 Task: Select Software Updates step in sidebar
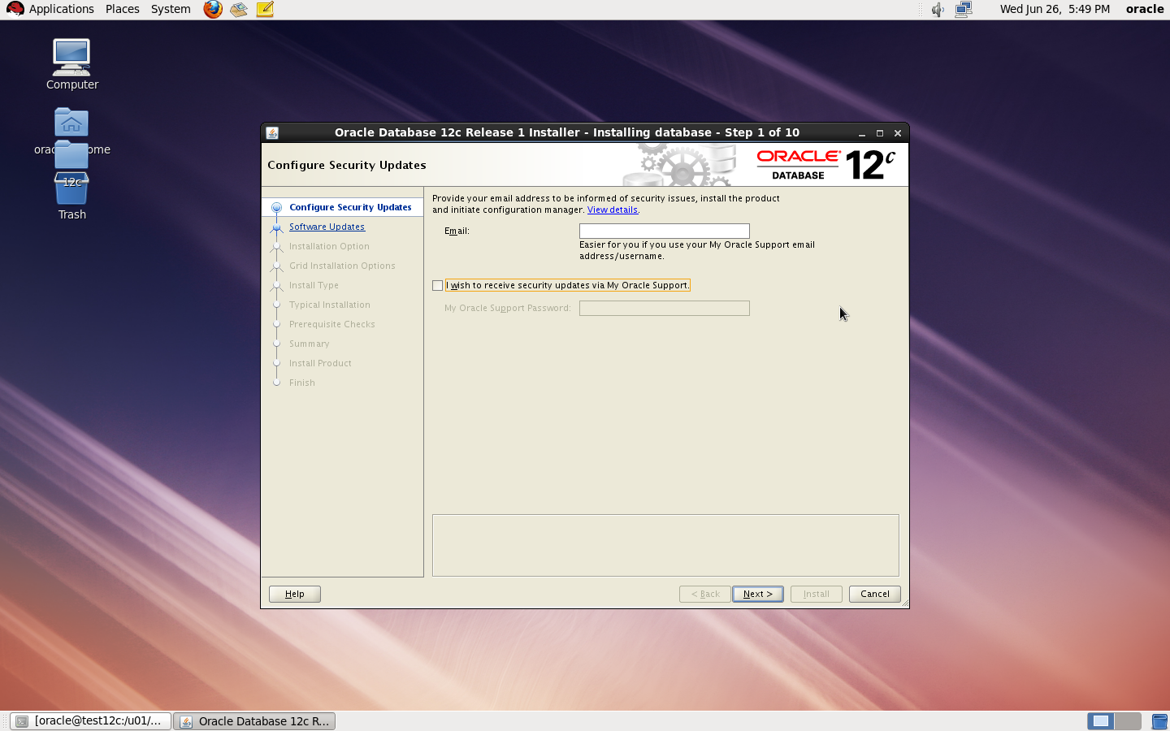click(x=327, y=227)
